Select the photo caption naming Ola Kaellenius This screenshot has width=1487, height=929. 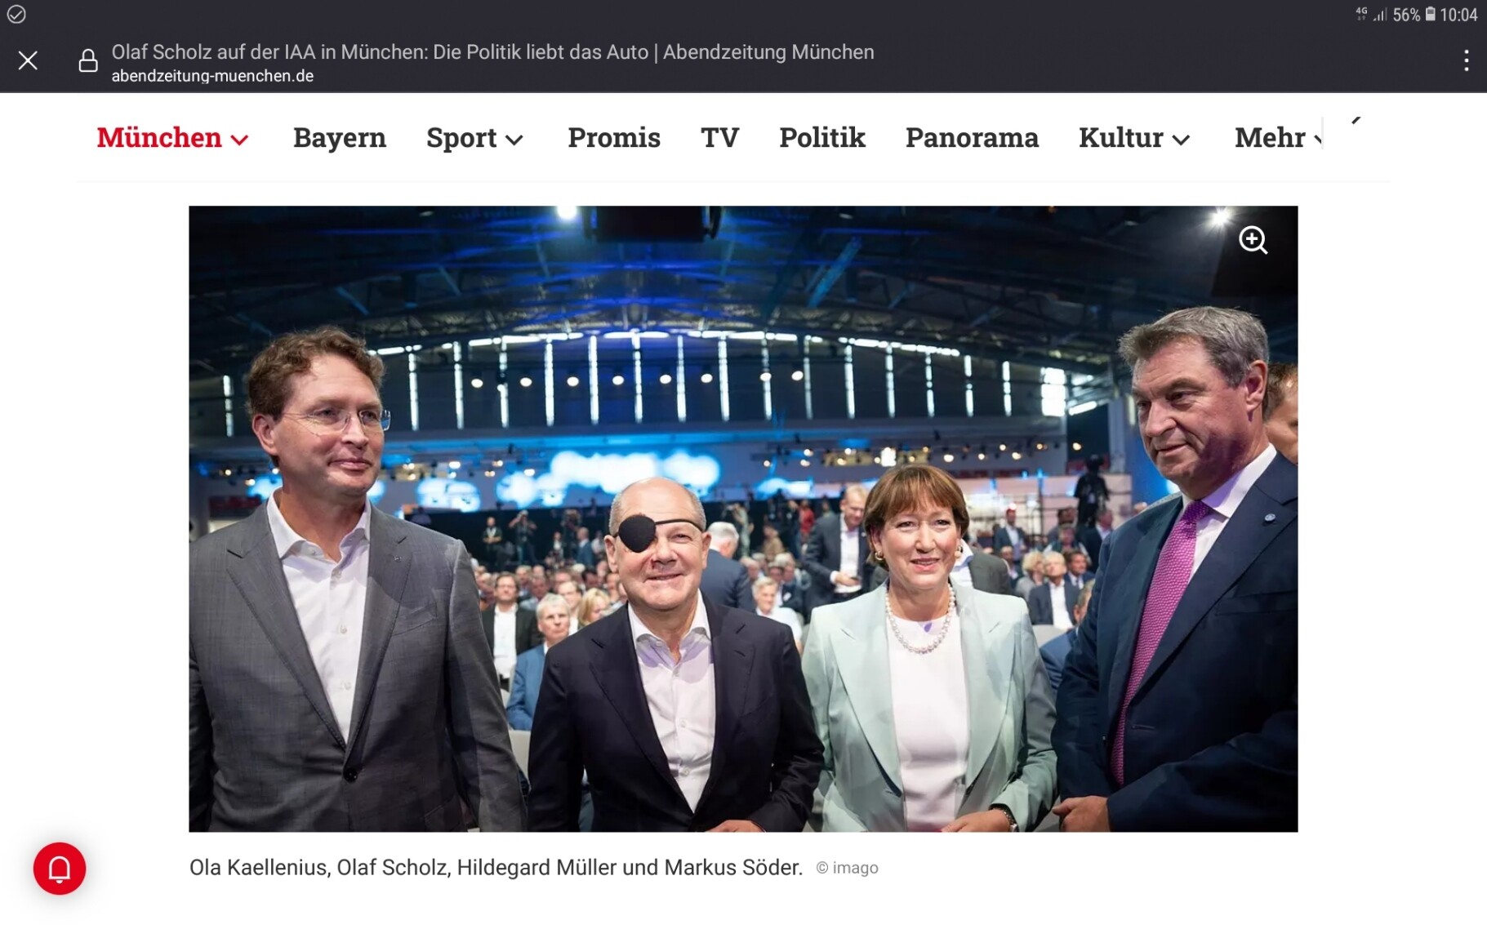click(496, 867)
